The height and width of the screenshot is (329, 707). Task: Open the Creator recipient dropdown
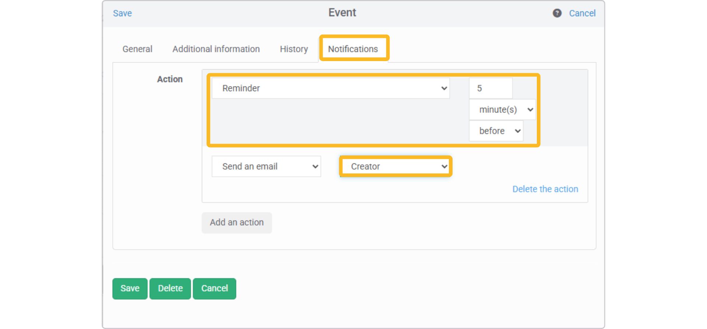(x=395, y=166)
